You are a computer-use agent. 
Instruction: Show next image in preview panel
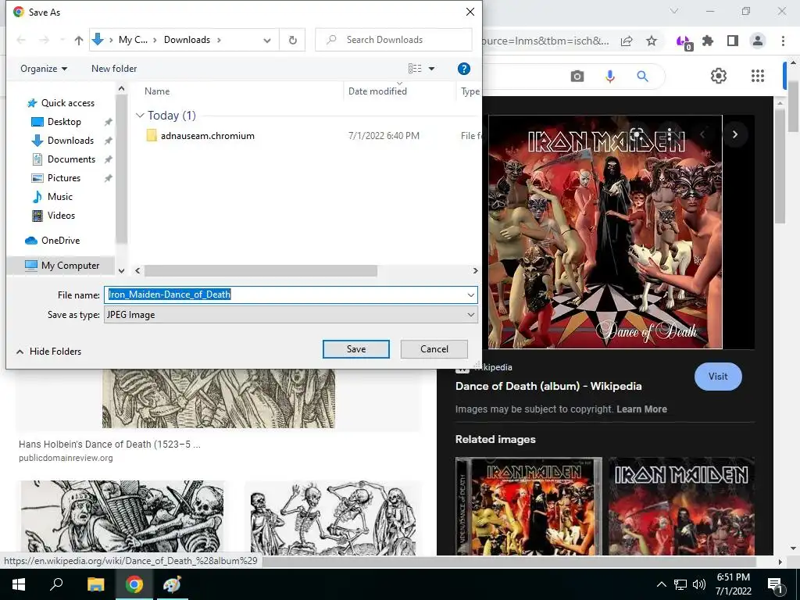coord(734,134)
